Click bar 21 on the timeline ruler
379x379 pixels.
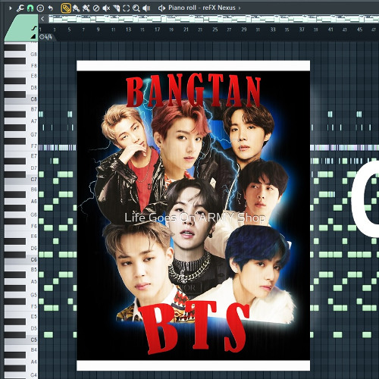186,30
